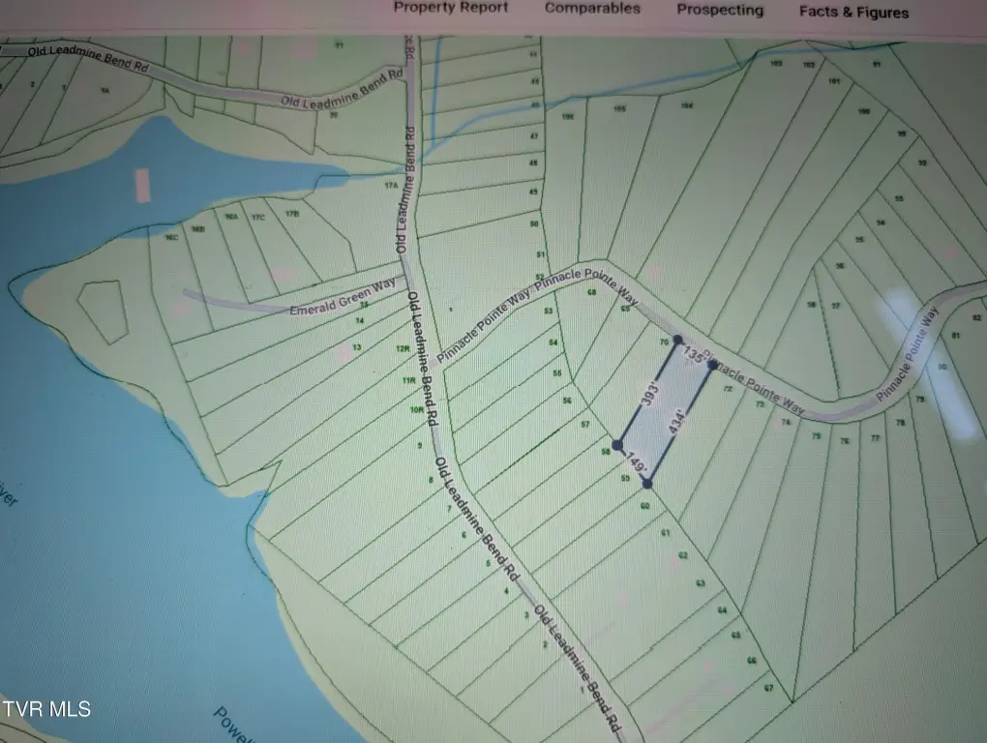Click the Emerald Green Way road label

(x=329, y=308)
